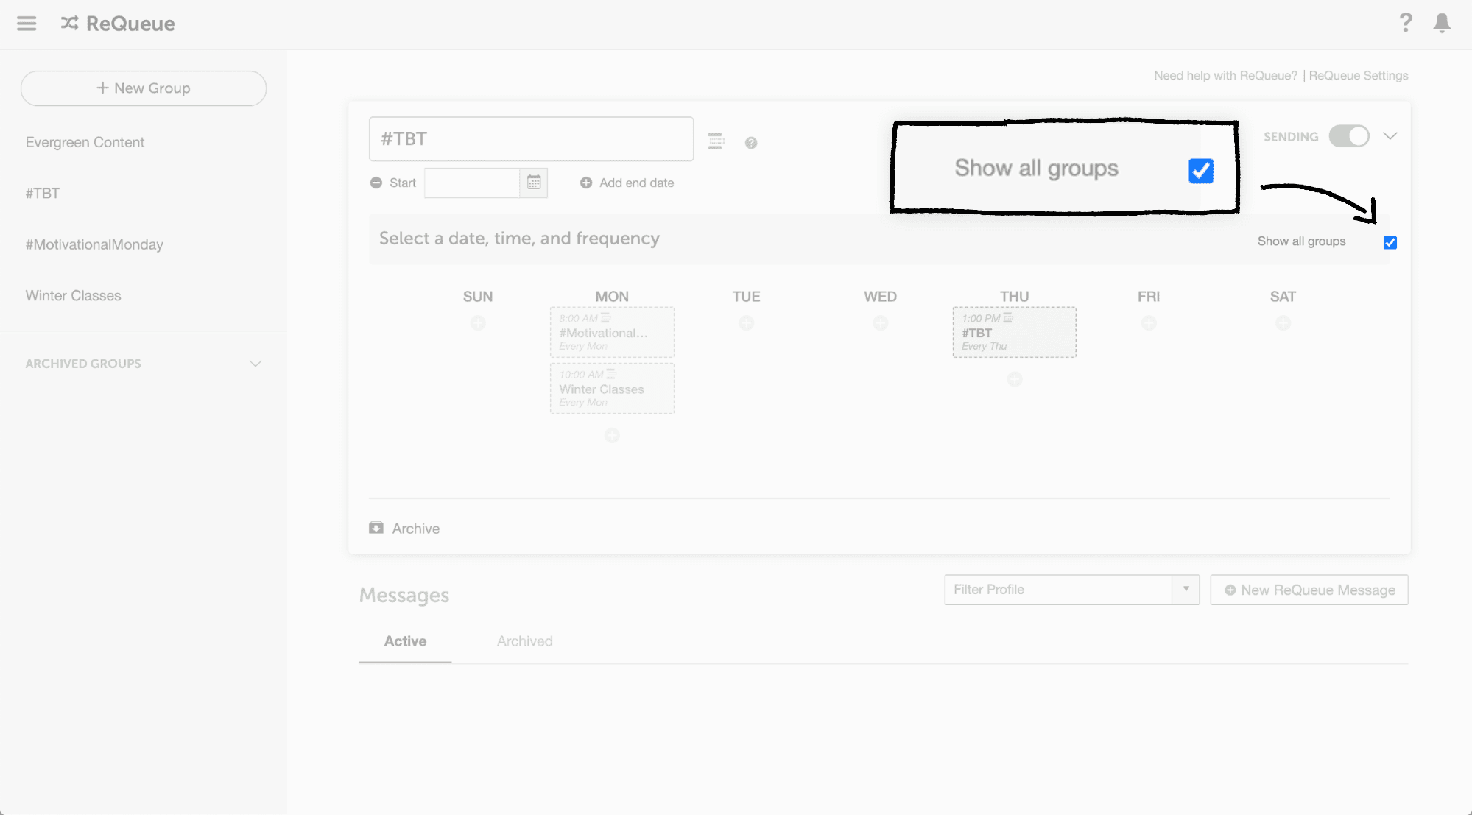Viewport: 1472px width, 815px height.
Task: Add a time slot on Tuesday
Action: click(746, 323)
